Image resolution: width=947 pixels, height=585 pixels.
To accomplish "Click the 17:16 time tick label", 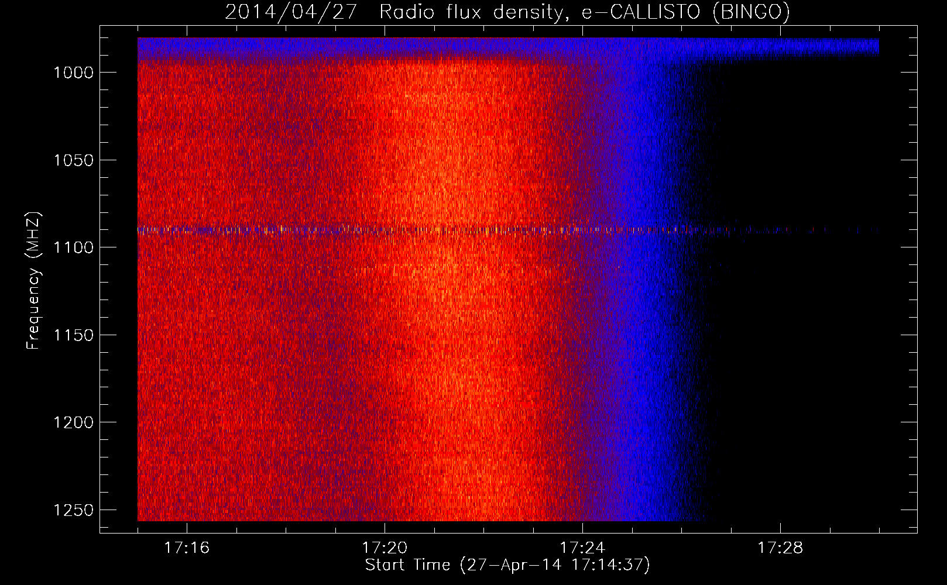I will click(x=187, y=548).
